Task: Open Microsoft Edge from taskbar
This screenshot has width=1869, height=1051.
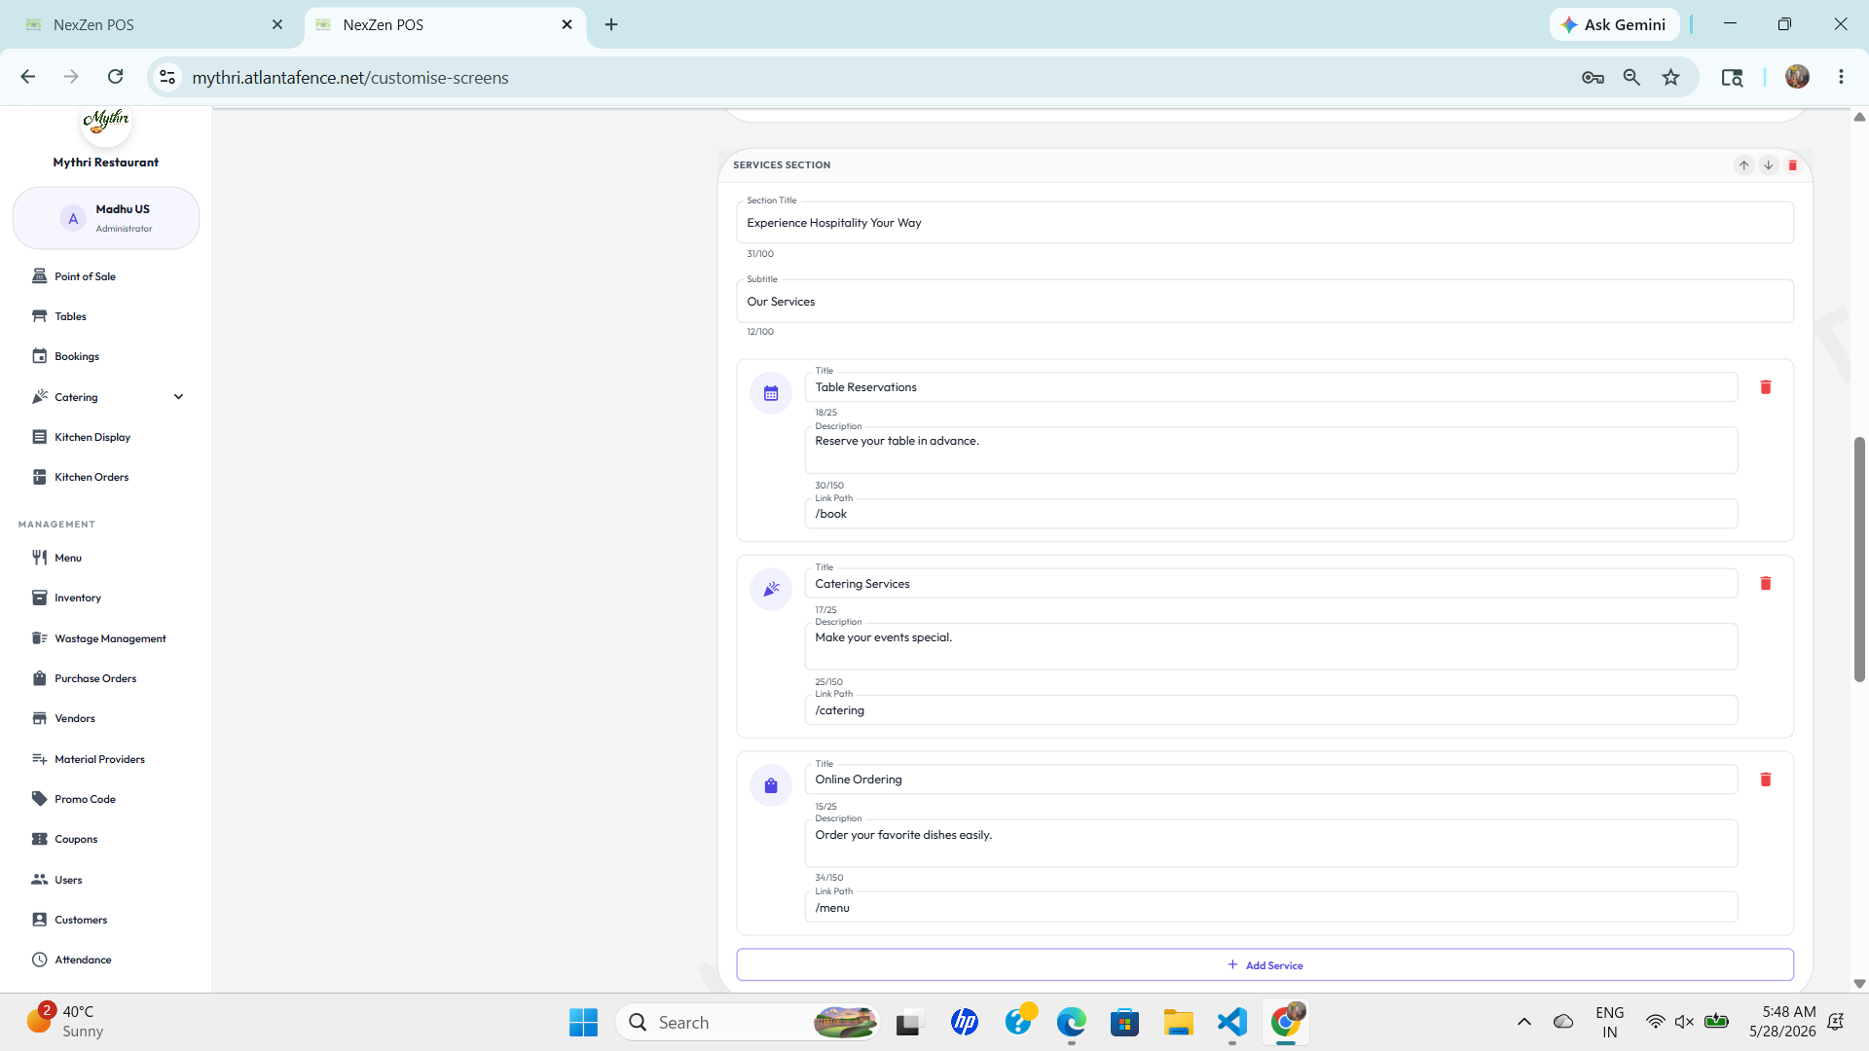Action: (x=1072, y=1022)
